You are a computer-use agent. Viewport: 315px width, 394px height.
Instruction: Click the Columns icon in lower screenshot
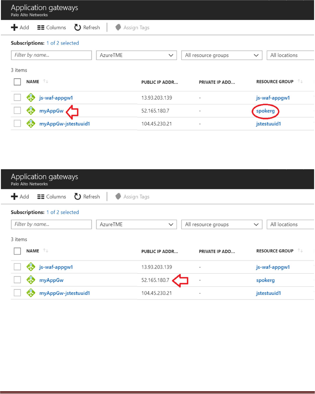41,197
